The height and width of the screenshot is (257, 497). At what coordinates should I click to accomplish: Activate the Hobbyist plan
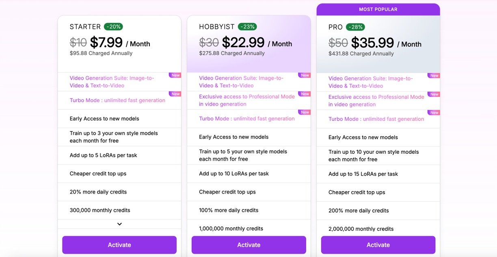click(248, 245)
